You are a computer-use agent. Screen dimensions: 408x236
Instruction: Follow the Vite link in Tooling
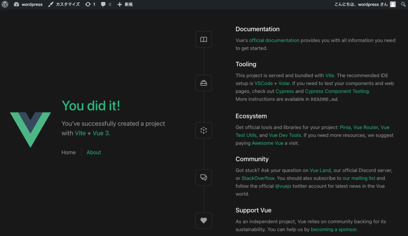click(x=330, y=75)
